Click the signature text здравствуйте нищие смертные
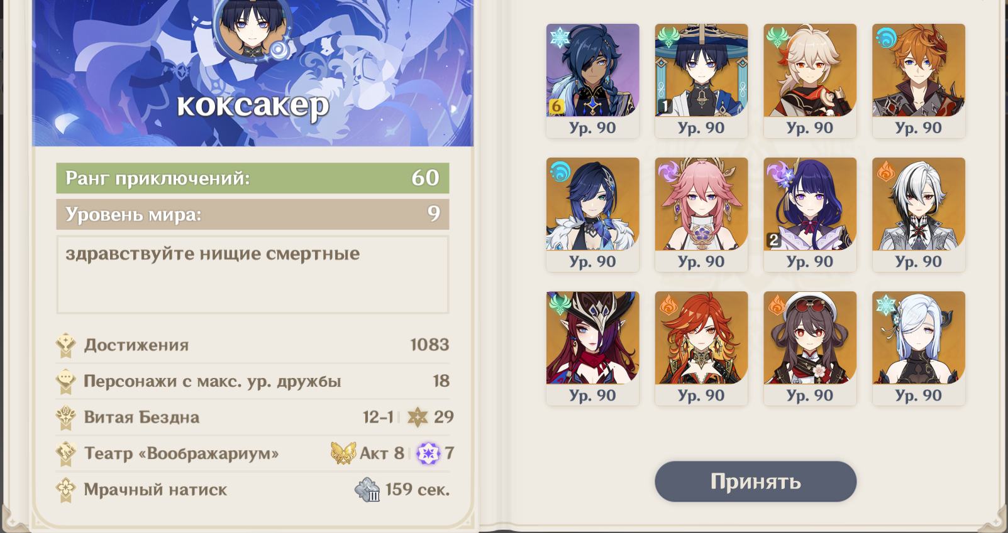This screenshot has height=533, width=1008. [x=213, y=254]
